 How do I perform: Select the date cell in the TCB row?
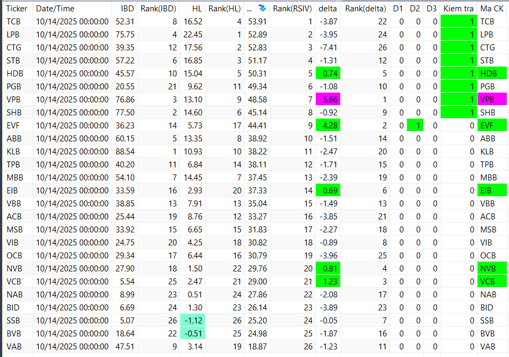(72, 21)
